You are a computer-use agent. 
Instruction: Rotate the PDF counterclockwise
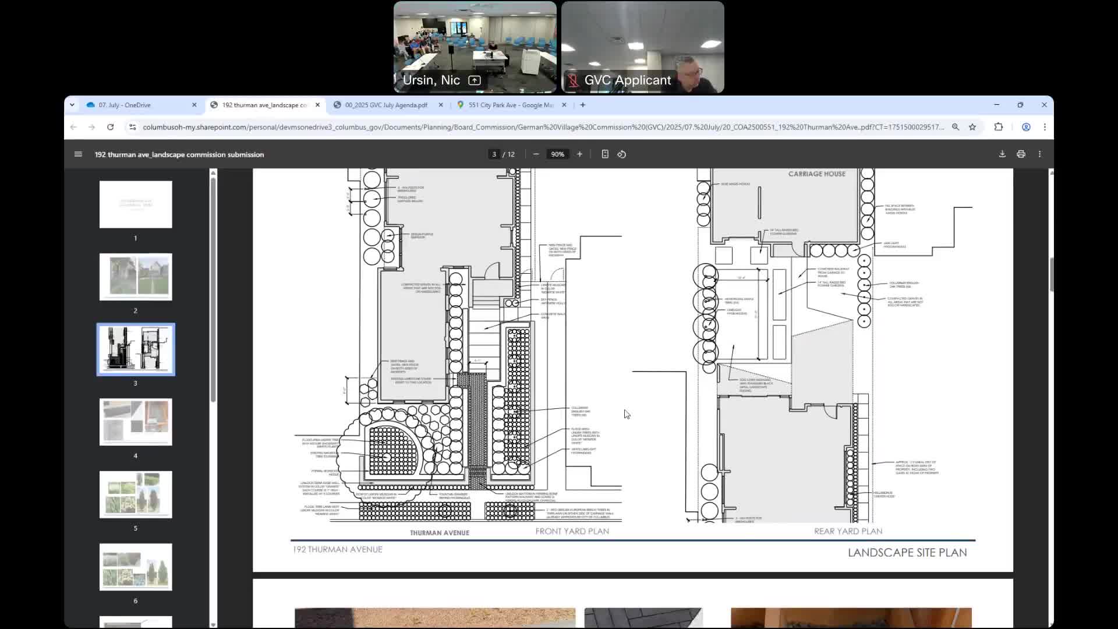click(622, 154)
